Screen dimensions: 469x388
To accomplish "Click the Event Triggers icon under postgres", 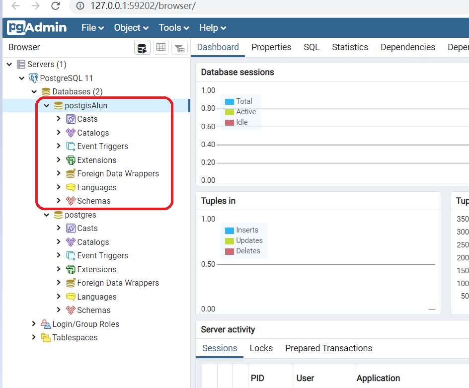I will tap(71, 255).
